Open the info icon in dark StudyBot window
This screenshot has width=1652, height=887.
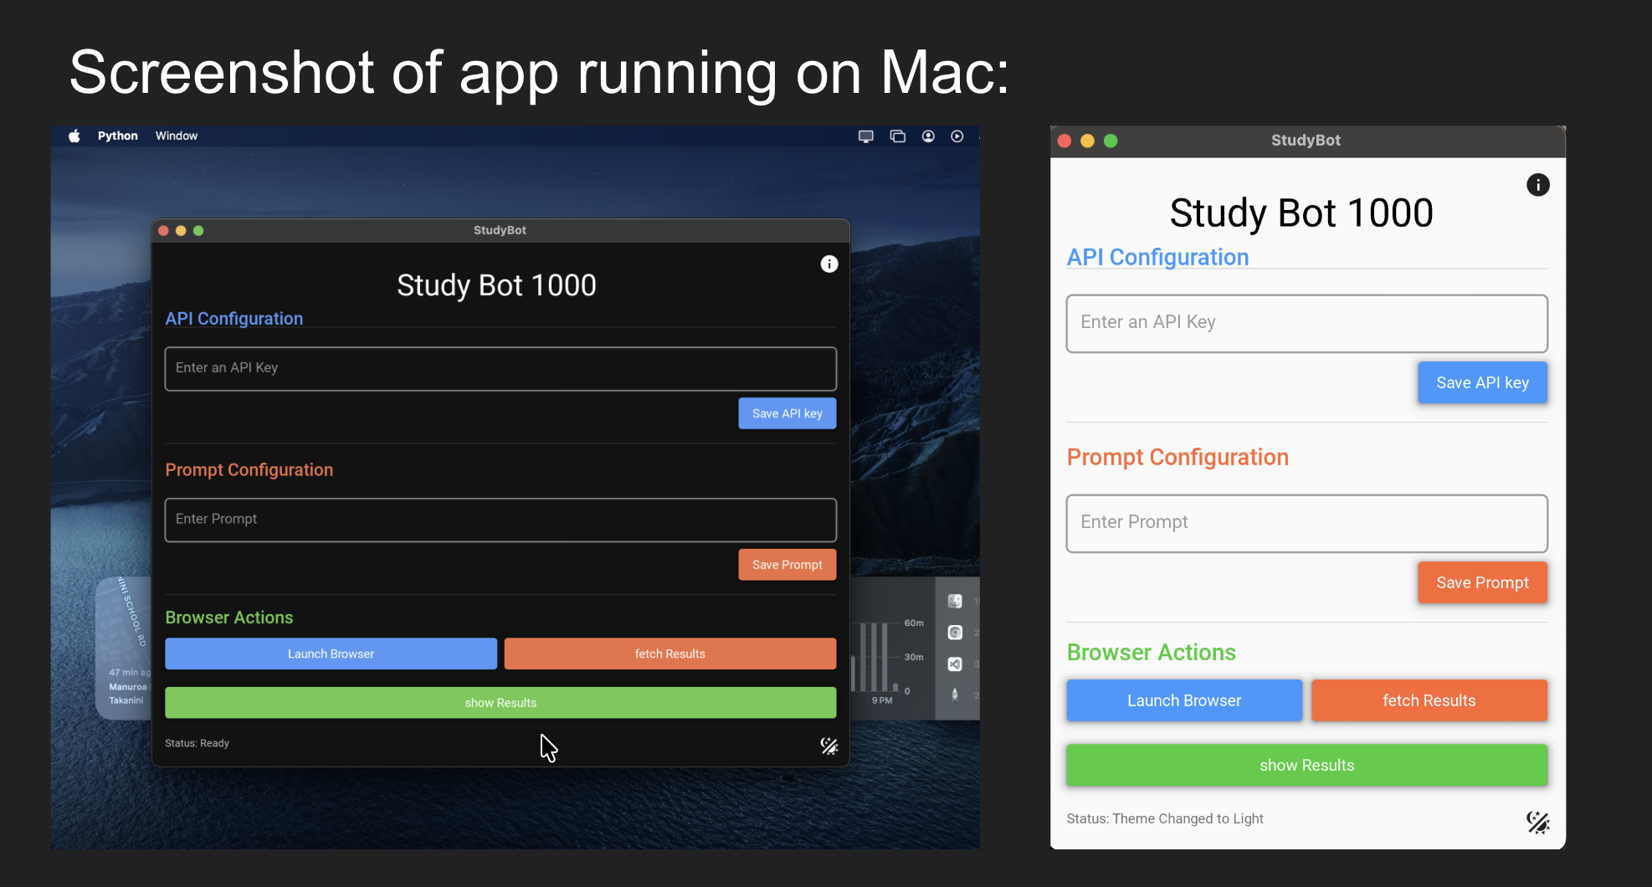click(x=829, y=264)
